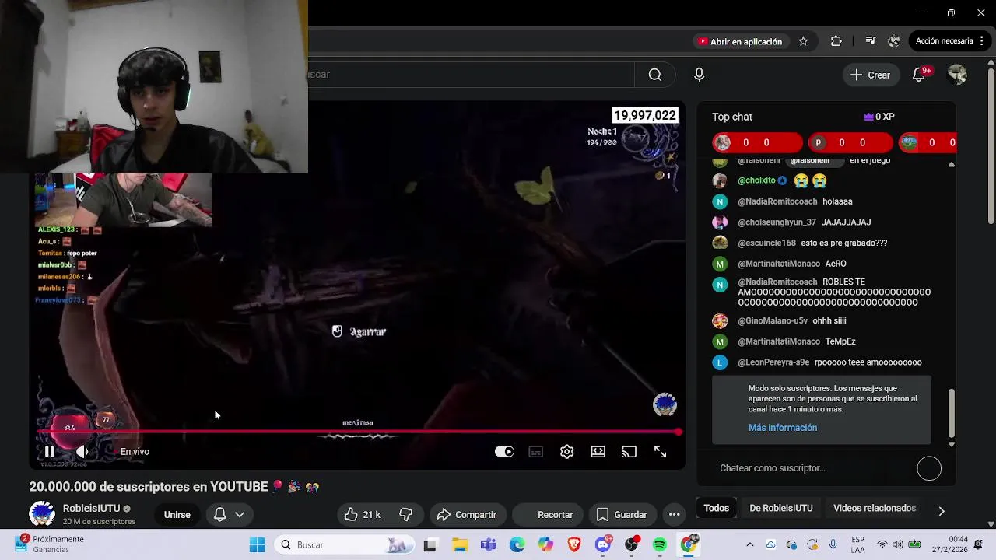
Task: Mute the video volume
Action: coord(82,451)
